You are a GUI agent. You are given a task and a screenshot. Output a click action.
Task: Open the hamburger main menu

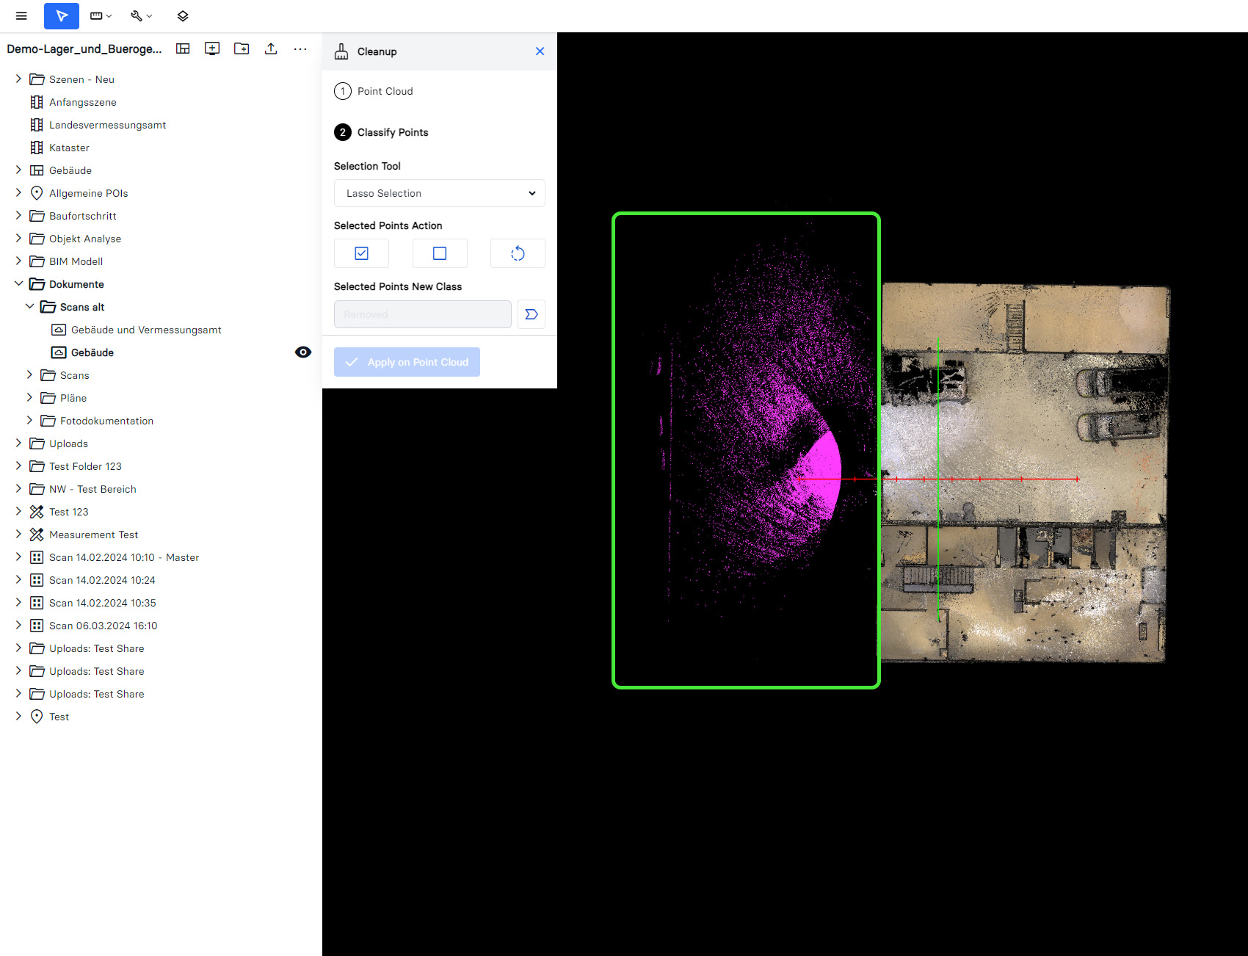coord(21,16)
